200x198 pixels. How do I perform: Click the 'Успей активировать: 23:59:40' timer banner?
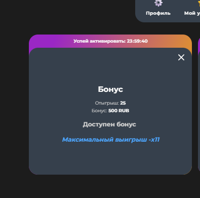tap(110, 41)
